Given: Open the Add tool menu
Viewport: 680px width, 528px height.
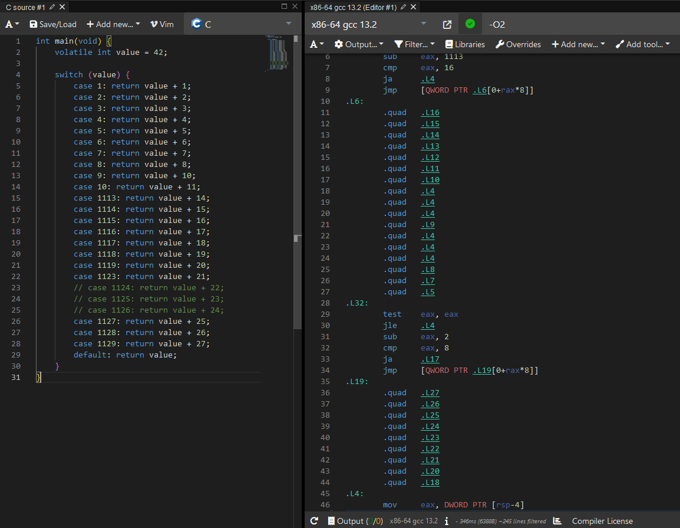Looking at the screenshot, I should point(642,44).
